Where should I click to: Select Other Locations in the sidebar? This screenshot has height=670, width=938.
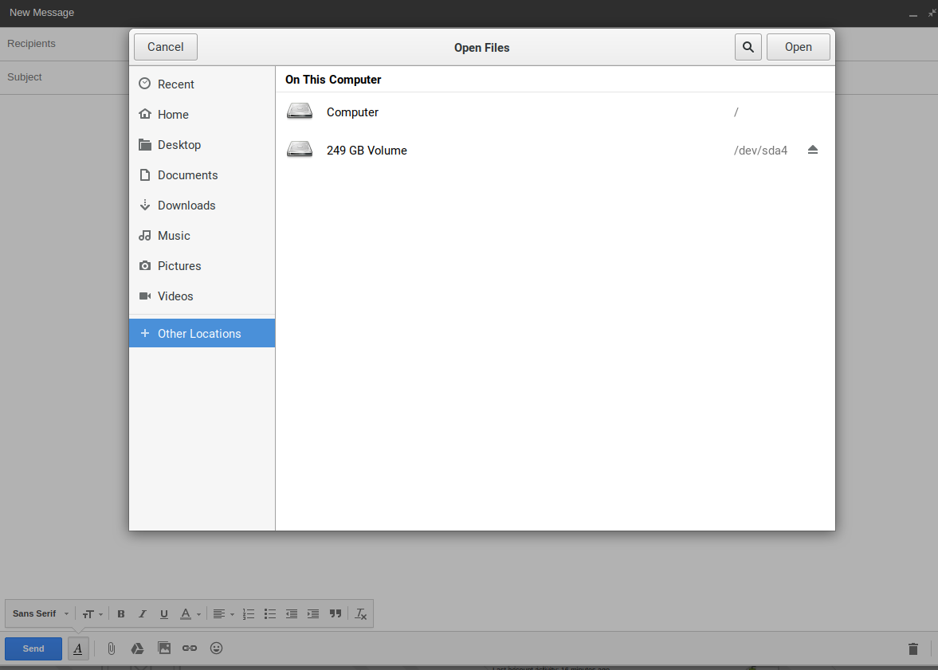(x=198, y=334)
